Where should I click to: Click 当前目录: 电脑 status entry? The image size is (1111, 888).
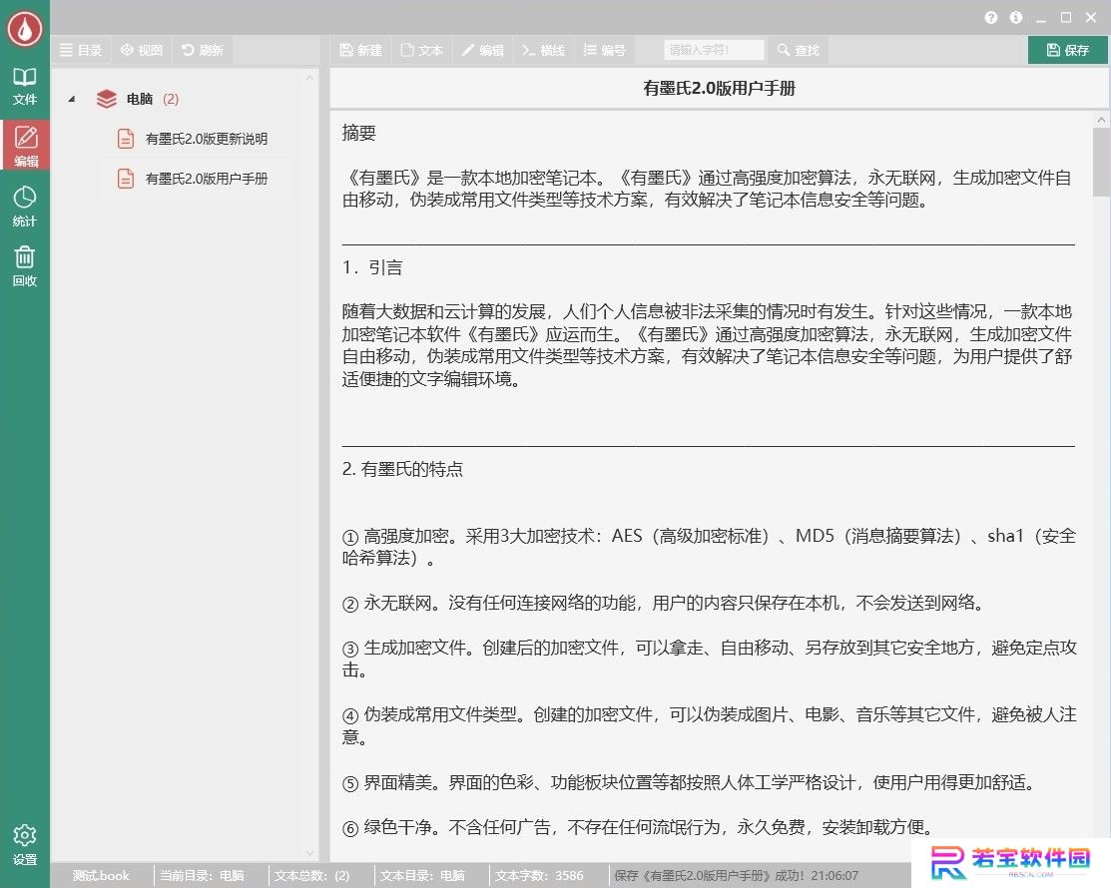click(x=202, y=876)
